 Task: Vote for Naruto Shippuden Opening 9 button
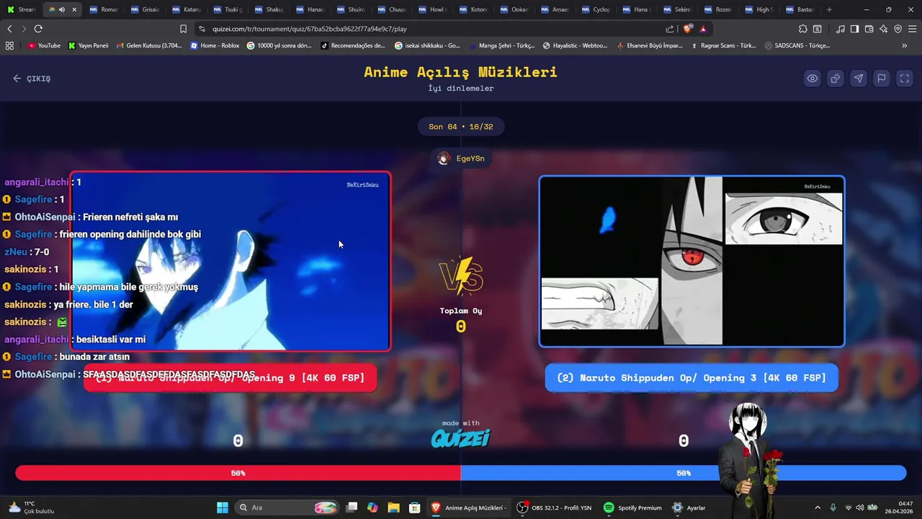(230, 378)
